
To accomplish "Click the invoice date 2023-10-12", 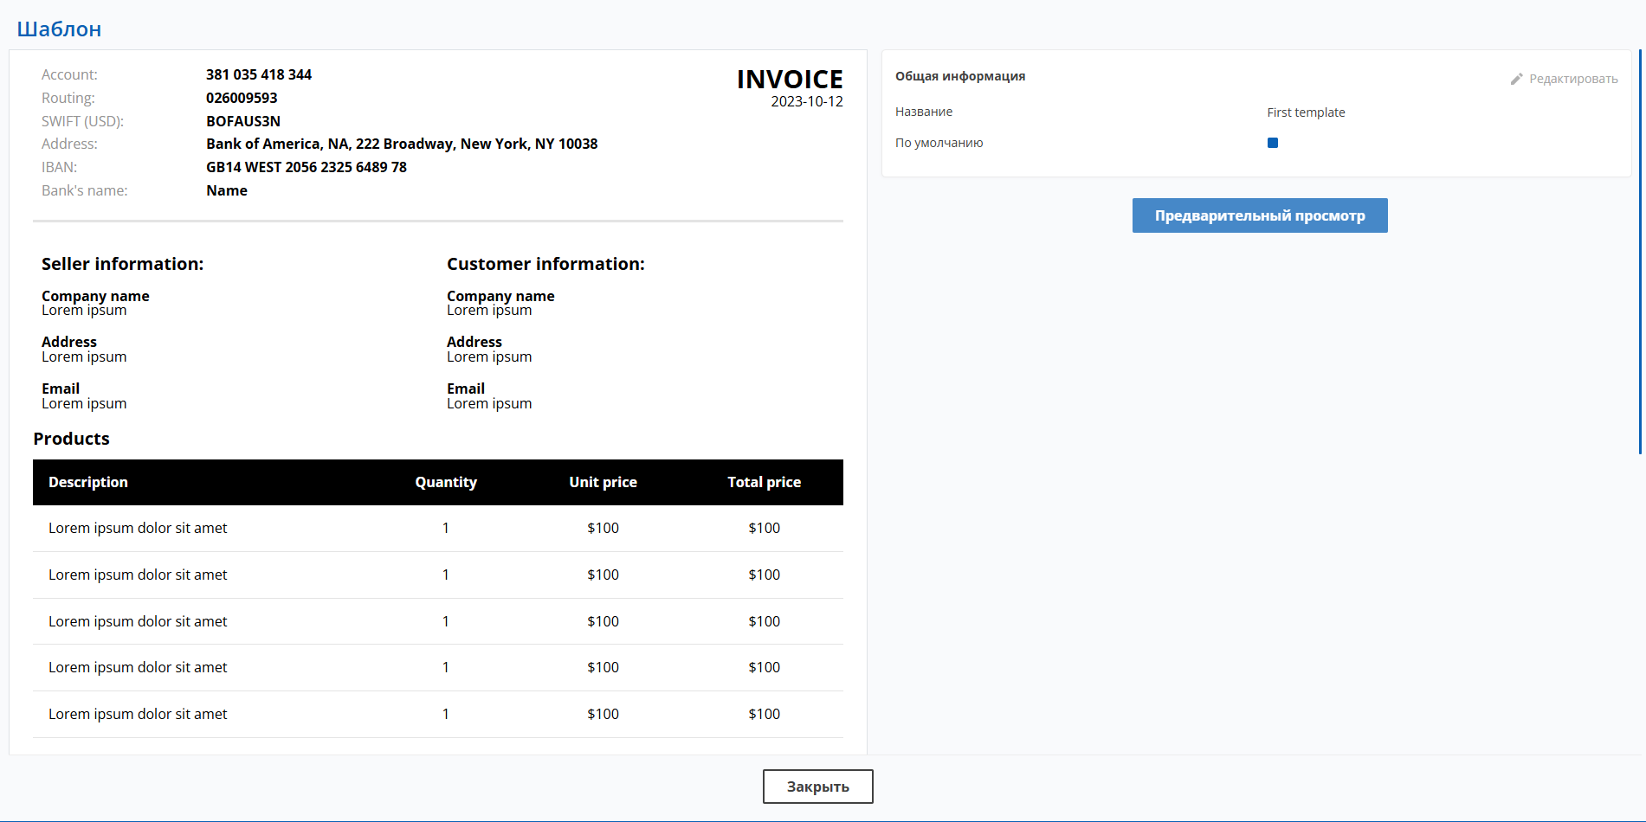I will (x=807, y=101).
